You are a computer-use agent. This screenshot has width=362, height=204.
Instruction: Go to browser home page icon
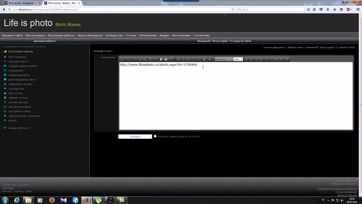pyautogui.click(x=334, y=10)
